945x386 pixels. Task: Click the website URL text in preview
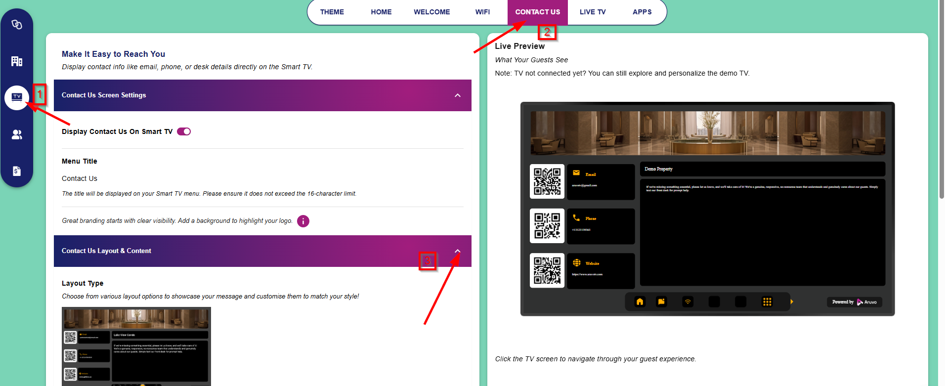[587, 274]
